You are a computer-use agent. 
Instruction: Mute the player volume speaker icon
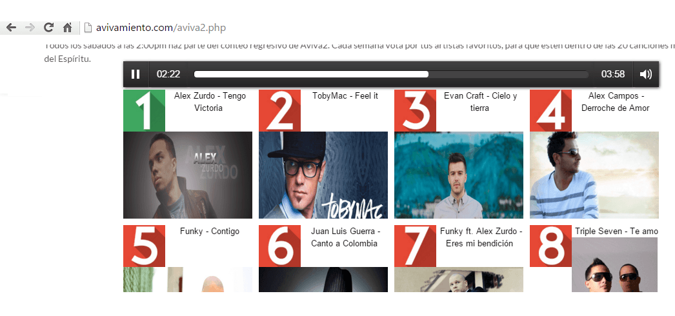646,74
